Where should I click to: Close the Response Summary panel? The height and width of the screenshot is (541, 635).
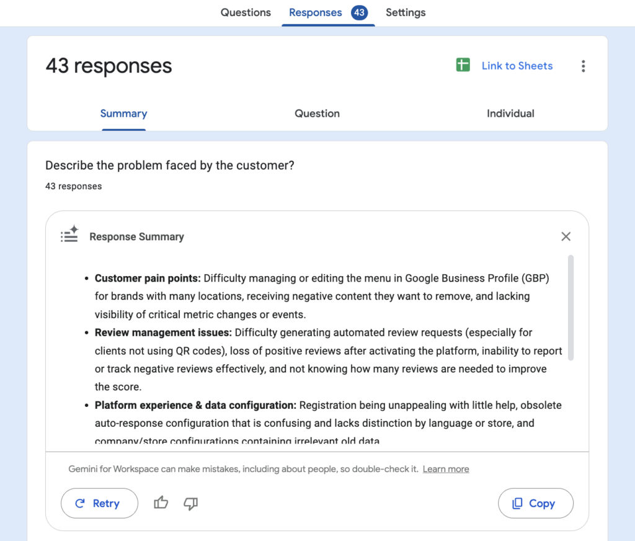566,236
